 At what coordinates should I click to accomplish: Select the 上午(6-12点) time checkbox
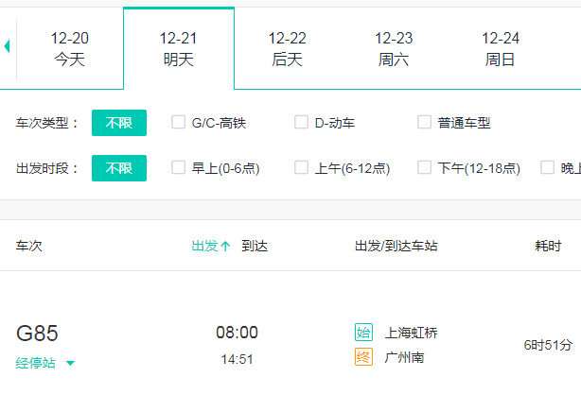click(301, 167)
